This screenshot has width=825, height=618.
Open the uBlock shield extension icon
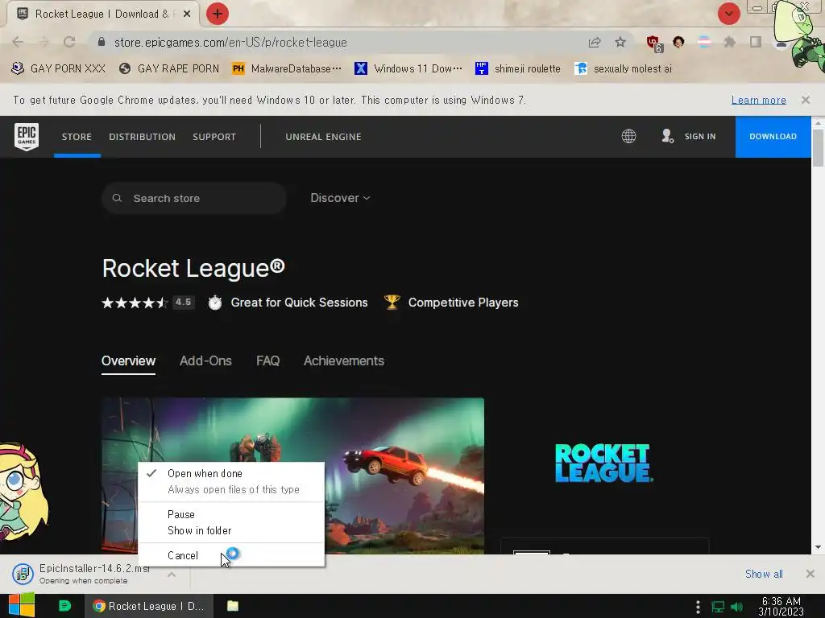pos(654,43)
